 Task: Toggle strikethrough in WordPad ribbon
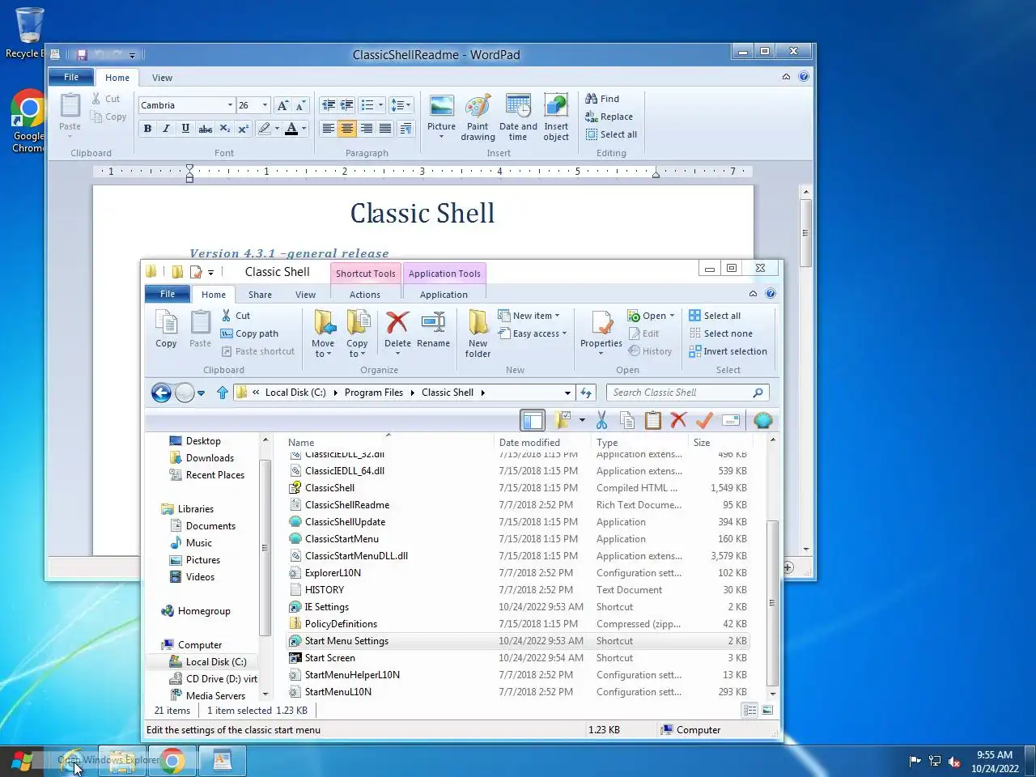click(x=206, y=129)
